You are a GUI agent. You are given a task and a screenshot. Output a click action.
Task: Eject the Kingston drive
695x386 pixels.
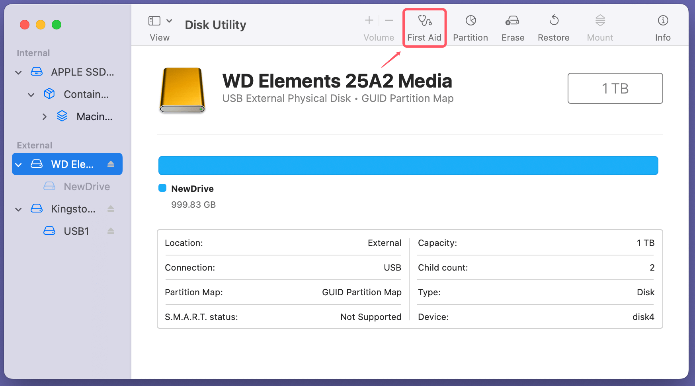click(110, 209)
